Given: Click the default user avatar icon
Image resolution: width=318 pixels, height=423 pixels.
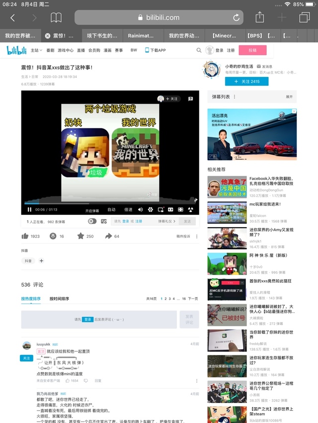Looking at the screenshot, I should [210, 50].
